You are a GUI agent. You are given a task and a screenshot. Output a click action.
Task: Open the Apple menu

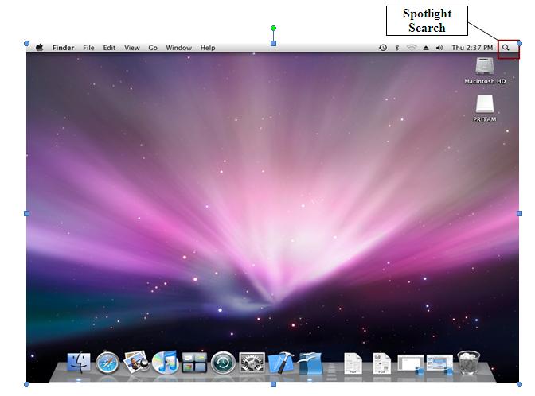tap(40, 48)
